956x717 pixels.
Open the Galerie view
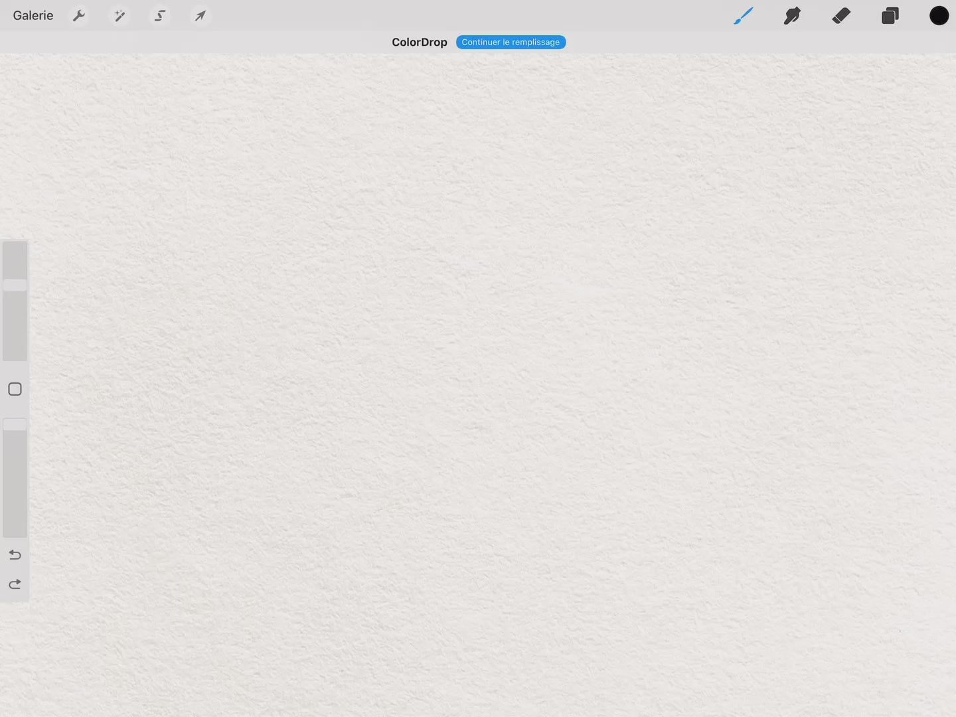pyautogui.click(x=33, y=15)
